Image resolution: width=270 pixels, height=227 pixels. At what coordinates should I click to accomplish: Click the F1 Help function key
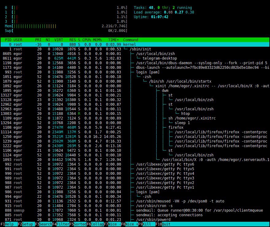9,224
